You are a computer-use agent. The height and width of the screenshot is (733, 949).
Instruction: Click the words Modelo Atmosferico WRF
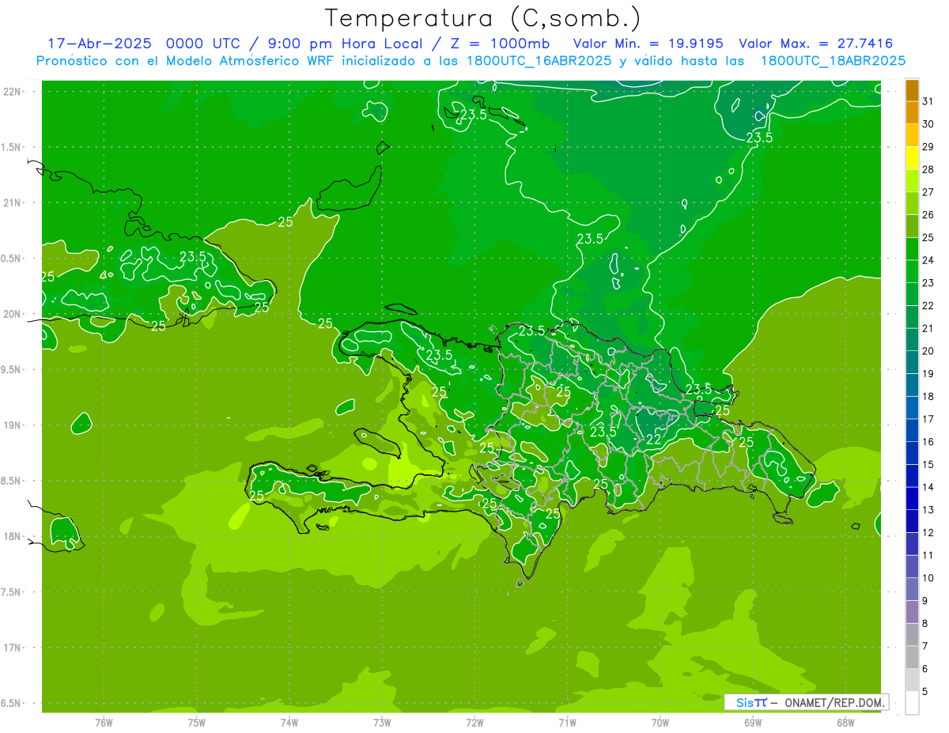249,61
